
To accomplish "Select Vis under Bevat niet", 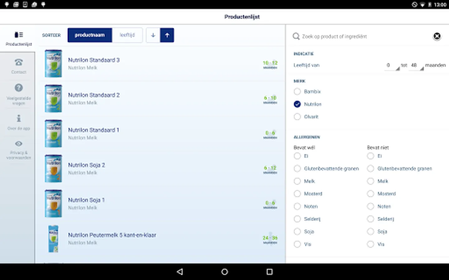I will coord(370,244).
